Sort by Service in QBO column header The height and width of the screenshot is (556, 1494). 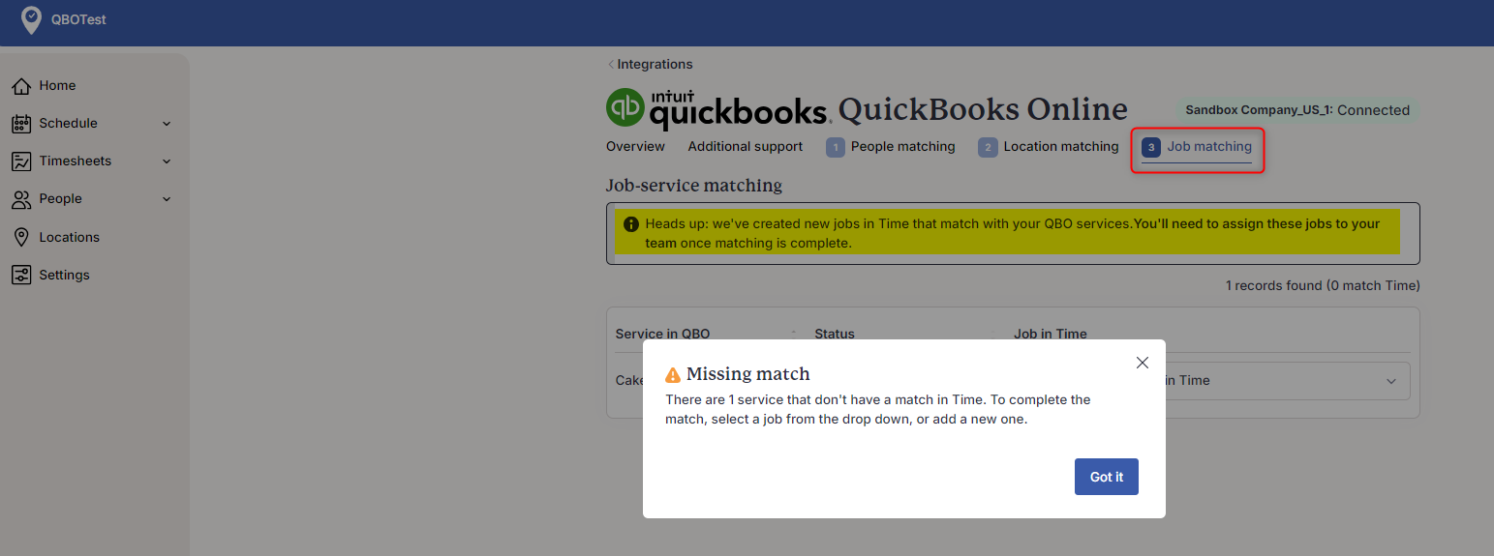[663, 334]
